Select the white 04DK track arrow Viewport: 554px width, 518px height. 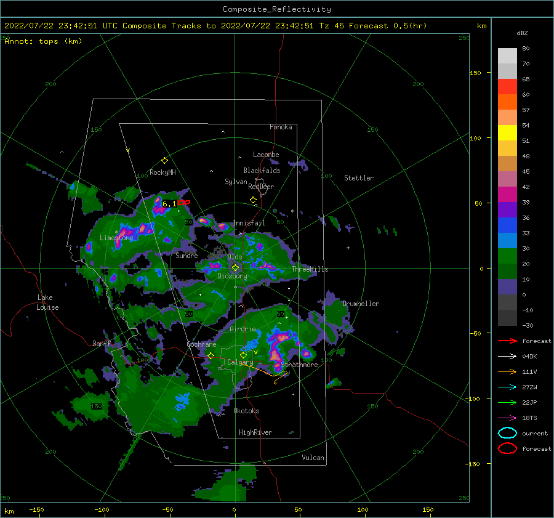point(507,357)
